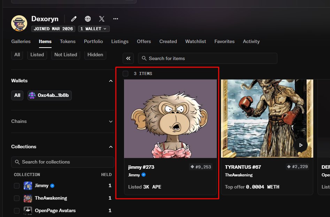The width and height of the screenshot is (330, 217).
Task: Open the 1 WALLET dropdown
Action: point(94,29)
